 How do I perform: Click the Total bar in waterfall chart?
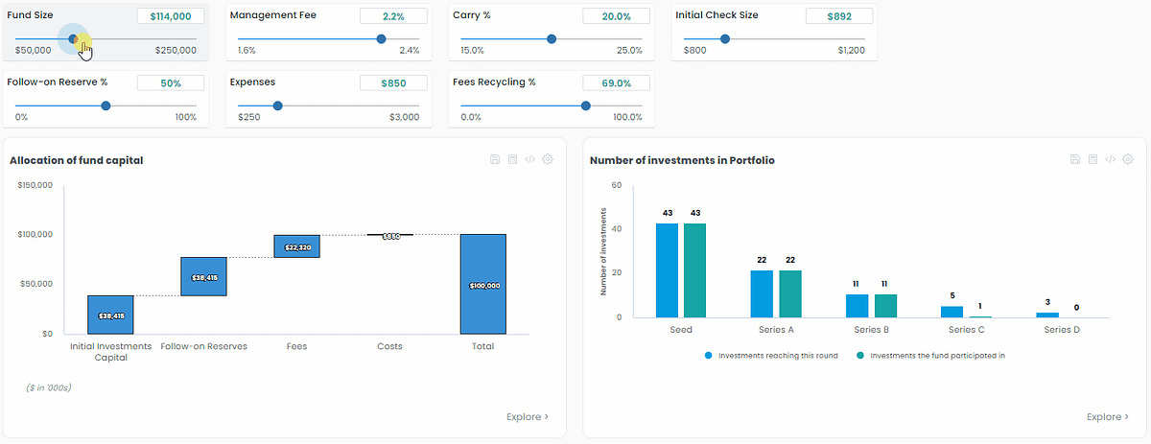pyautogui.click(x=482, y=284)
